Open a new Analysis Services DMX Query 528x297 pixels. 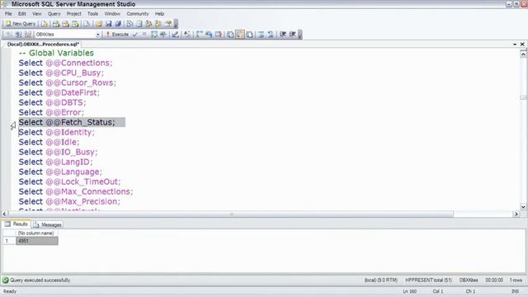point(66,24)
